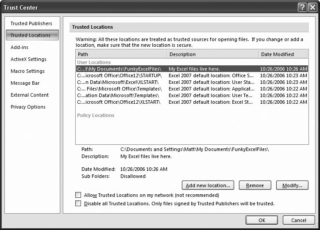320x230 pixels.
Task: Open Trusted Publishers section
Action: click(x=31, y=23)
